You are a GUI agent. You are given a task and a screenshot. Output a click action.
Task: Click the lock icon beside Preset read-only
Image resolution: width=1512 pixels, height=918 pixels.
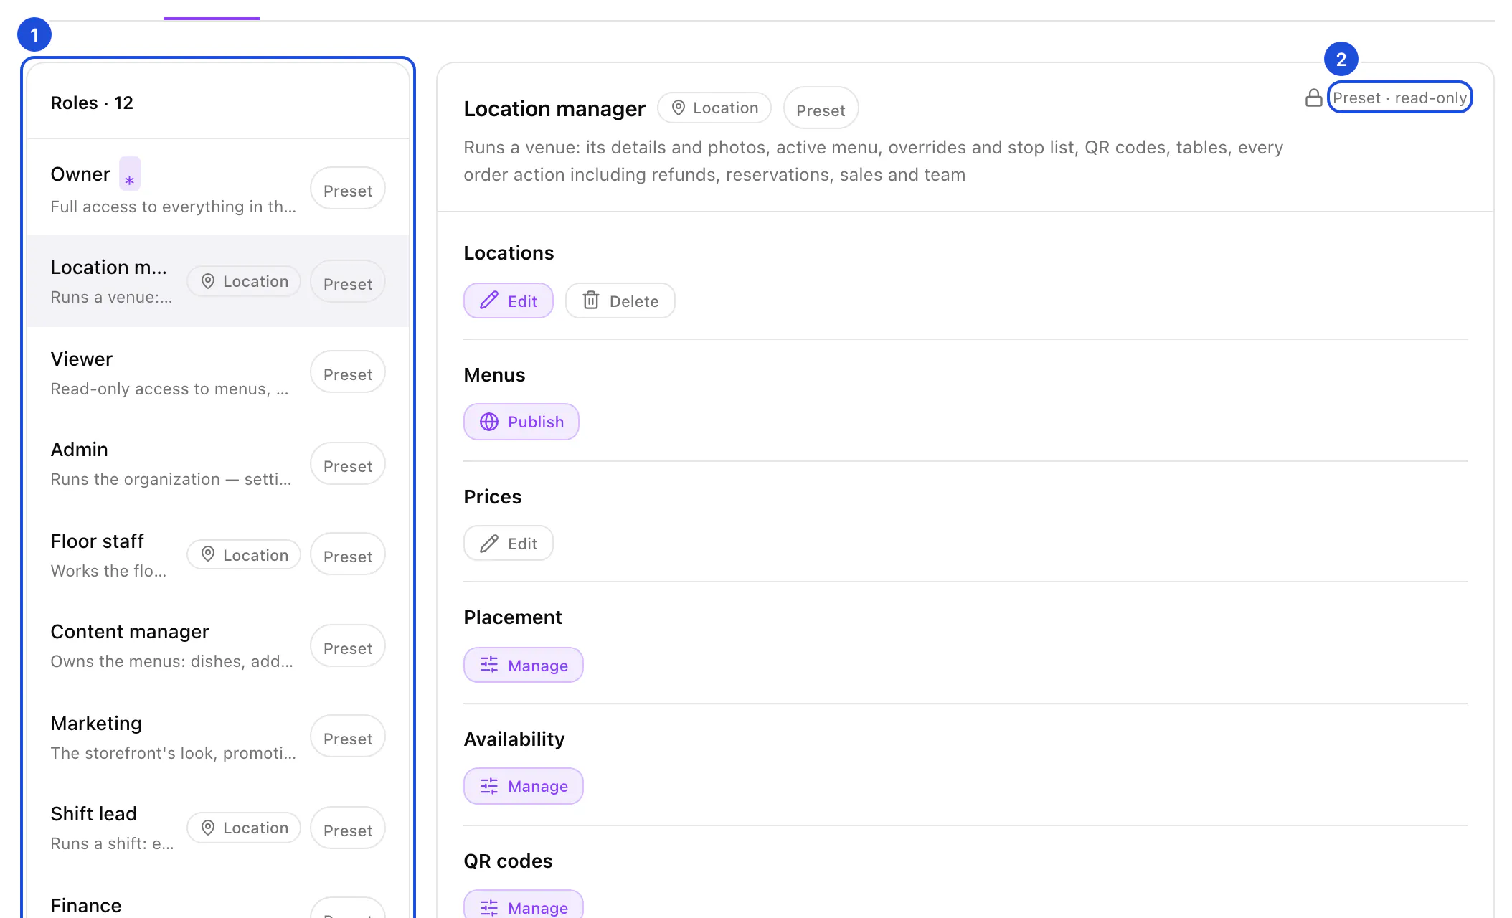coord(1313,98)
